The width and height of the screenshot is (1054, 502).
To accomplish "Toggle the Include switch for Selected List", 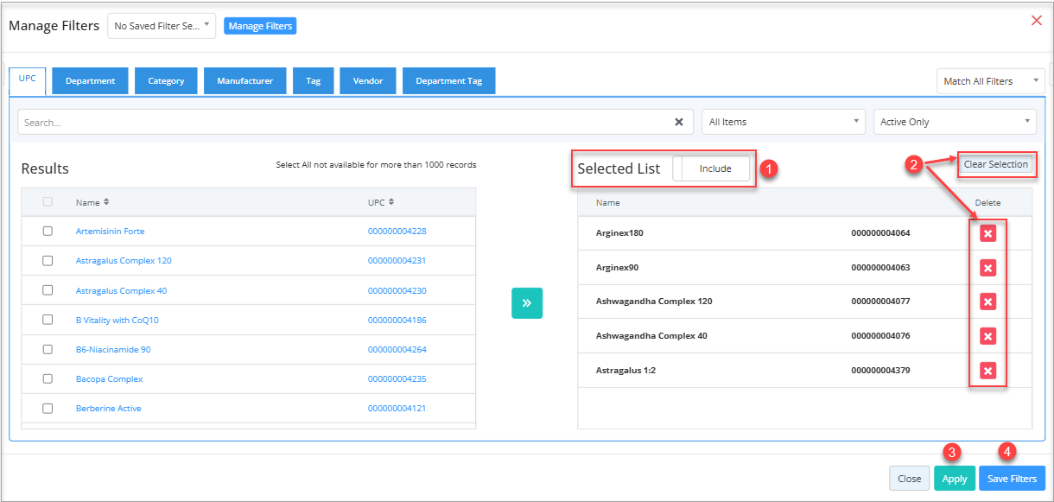I will coord(712,168).
